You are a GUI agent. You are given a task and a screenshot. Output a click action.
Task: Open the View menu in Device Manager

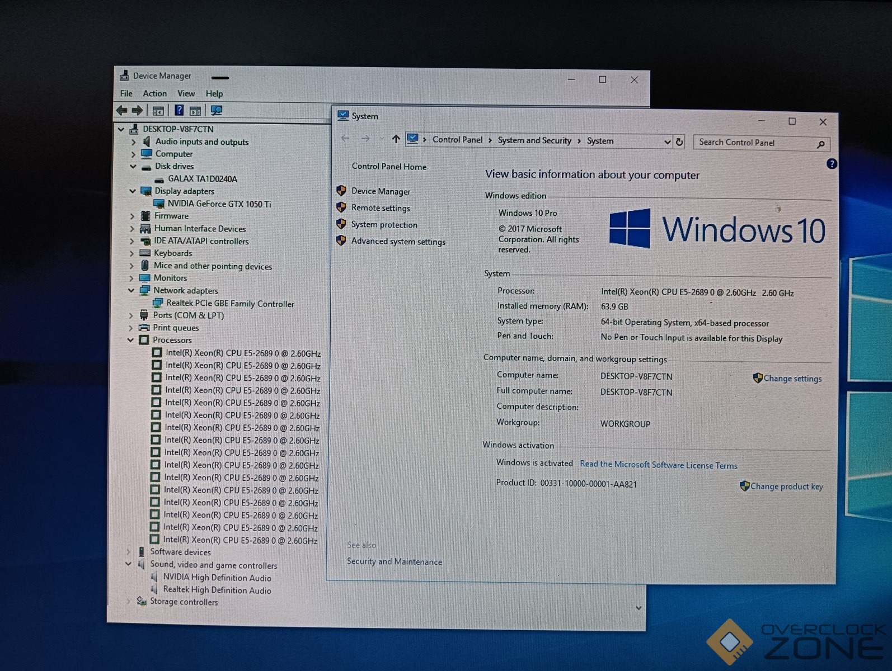[186, 93]
